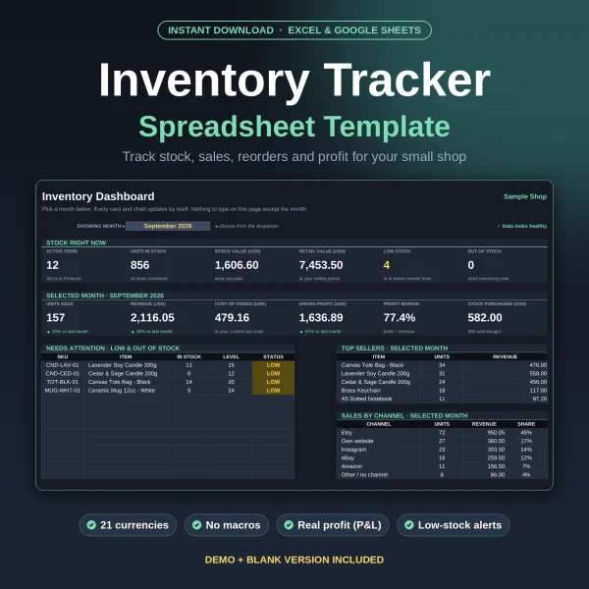
Task: Click the 'Amazon' channel row
Action: (x=442, y=466)
